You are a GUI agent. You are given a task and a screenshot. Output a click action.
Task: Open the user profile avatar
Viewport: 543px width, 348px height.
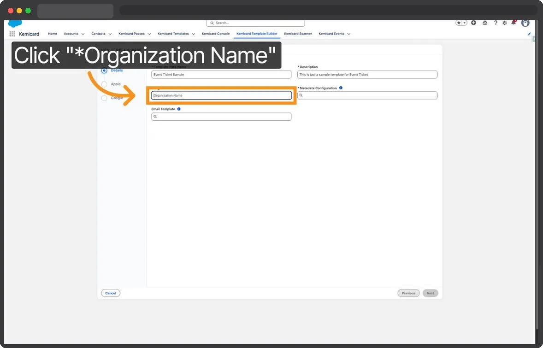point(525,23)
